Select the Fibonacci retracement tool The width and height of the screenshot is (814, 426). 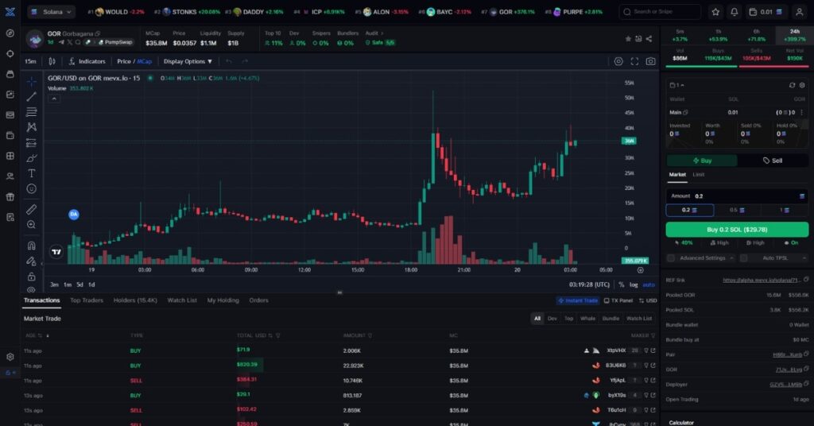tap(32, 111)
